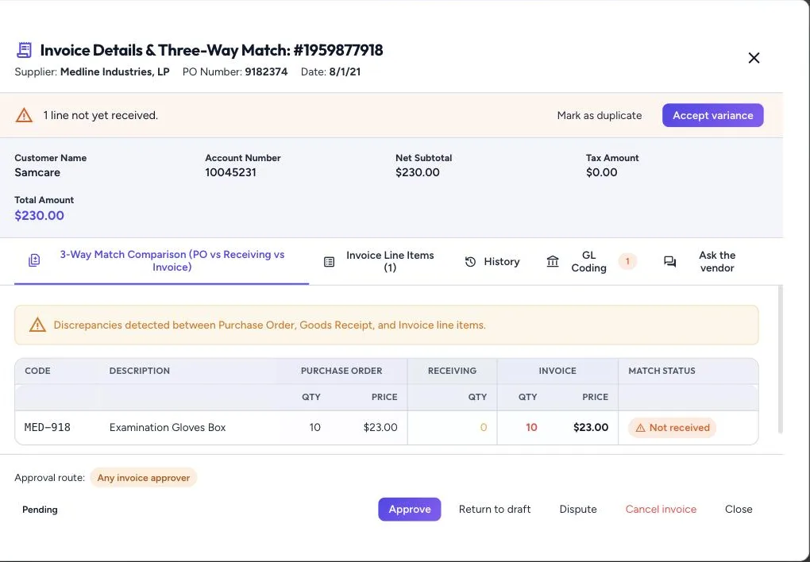Click the warning icon inside Not received status
This screenshot has width=810, height=562.
pos(640,428)
